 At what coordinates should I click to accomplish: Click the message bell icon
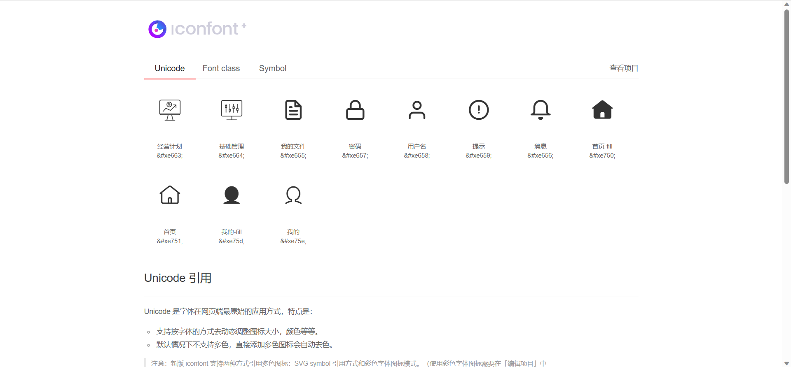click(x=541, y=110)
